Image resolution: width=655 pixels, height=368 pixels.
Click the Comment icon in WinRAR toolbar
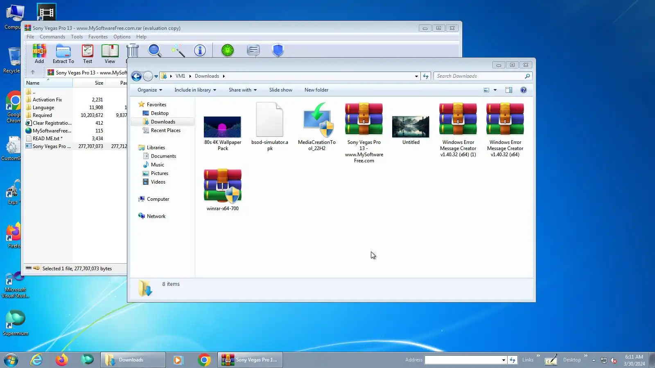253,50
